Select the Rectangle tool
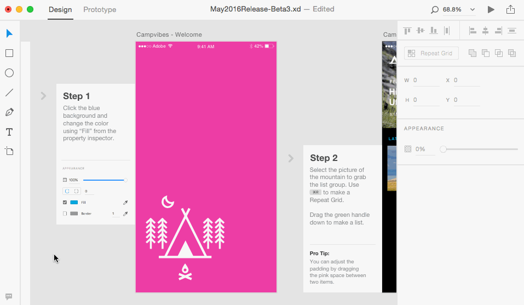524x305 pixels. click(9, 53)
